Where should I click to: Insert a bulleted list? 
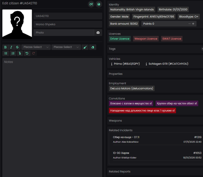click(x=6, y=53)
